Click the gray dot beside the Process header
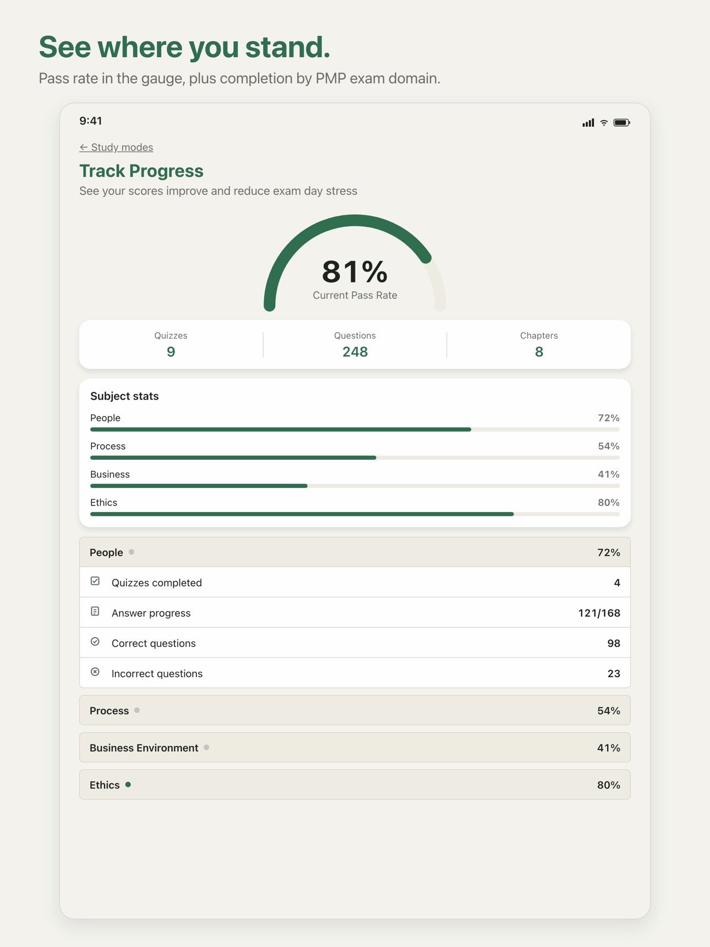 pos(137,710)
